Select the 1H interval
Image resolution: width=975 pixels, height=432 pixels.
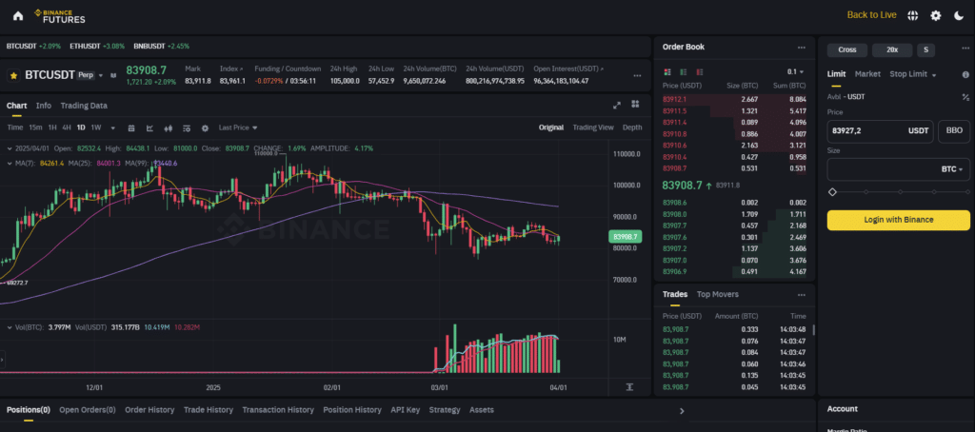pyautogui.click(x=52, y=128)
